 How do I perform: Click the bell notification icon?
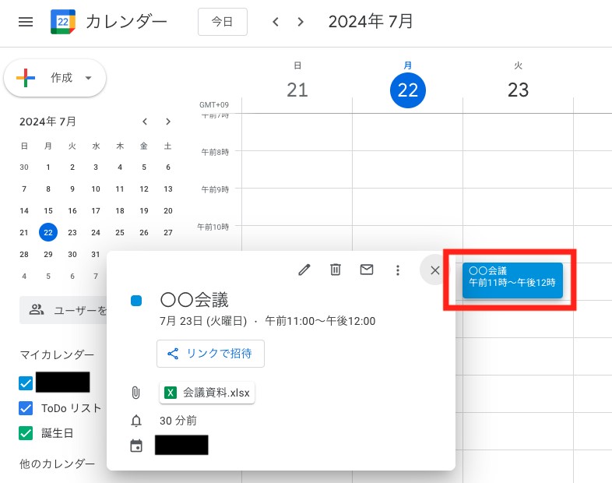coord(136,421)
